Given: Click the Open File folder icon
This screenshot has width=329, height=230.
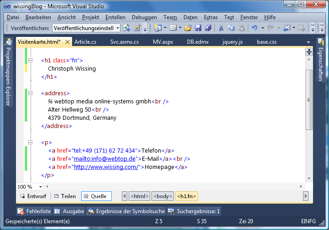Looking at the screenshot, I should tap(188, 28).
